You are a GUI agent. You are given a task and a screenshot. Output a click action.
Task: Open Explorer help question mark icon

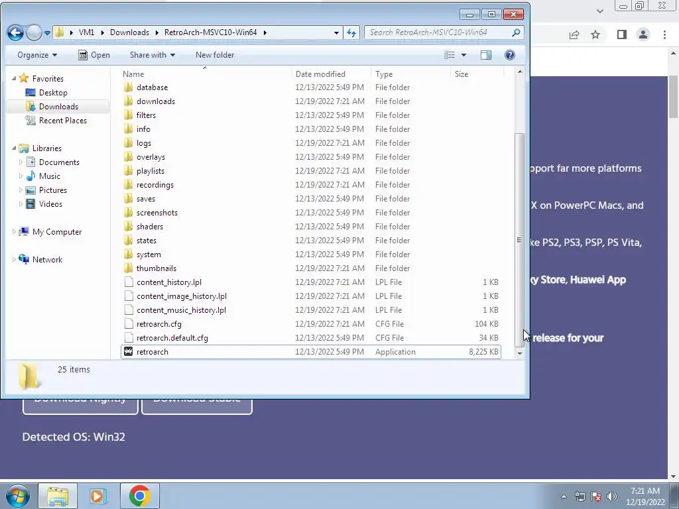coord(510,55)
